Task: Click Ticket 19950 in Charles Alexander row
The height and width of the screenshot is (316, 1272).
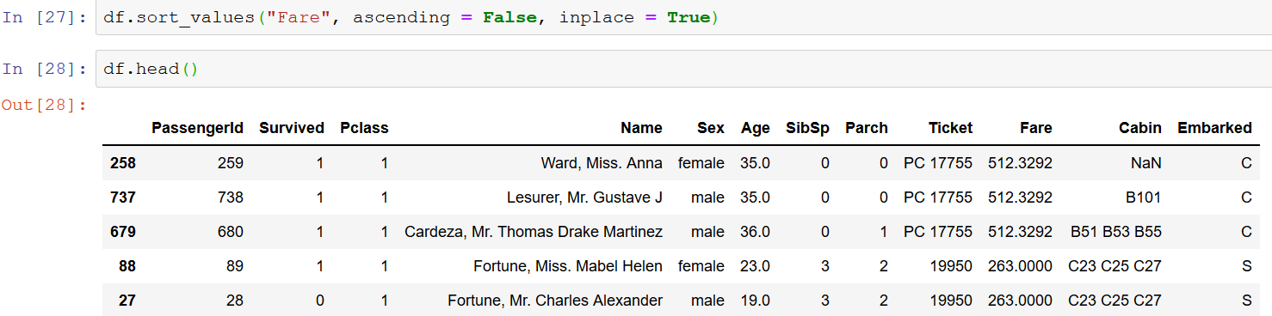Action: (951, 301)
